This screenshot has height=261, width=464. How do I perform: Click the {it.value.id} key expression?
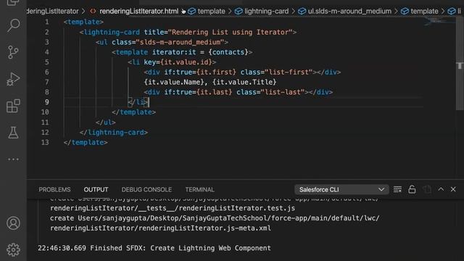186,62
